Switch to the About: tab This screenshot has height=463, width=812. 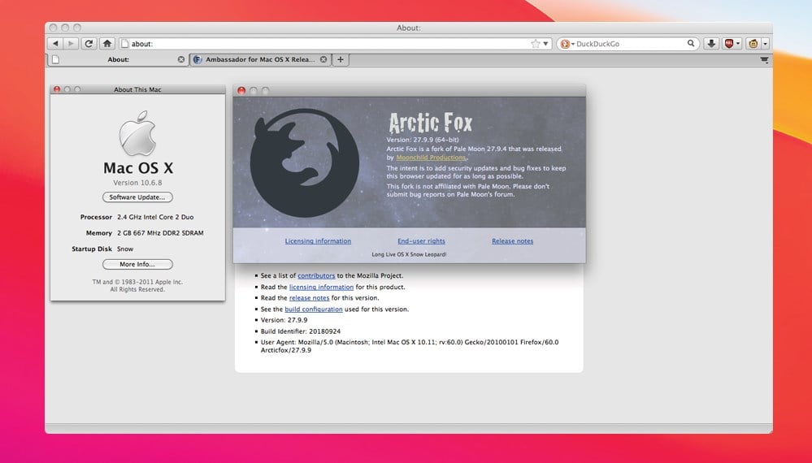[118, 59]
